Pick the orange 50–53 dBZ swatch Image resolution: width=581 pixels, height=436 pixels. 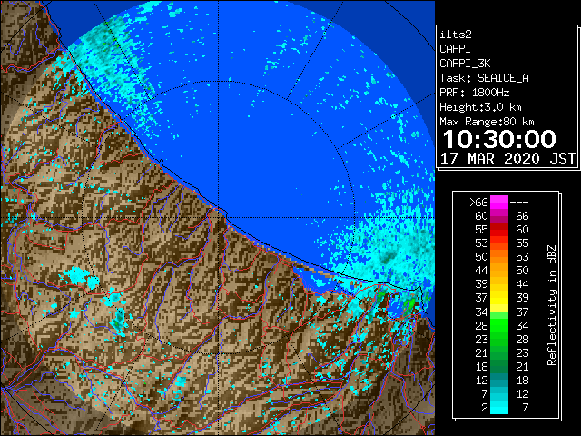point(499,257)
